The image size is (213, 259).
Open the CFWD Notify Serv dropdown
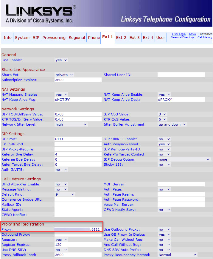coord(164,210)
